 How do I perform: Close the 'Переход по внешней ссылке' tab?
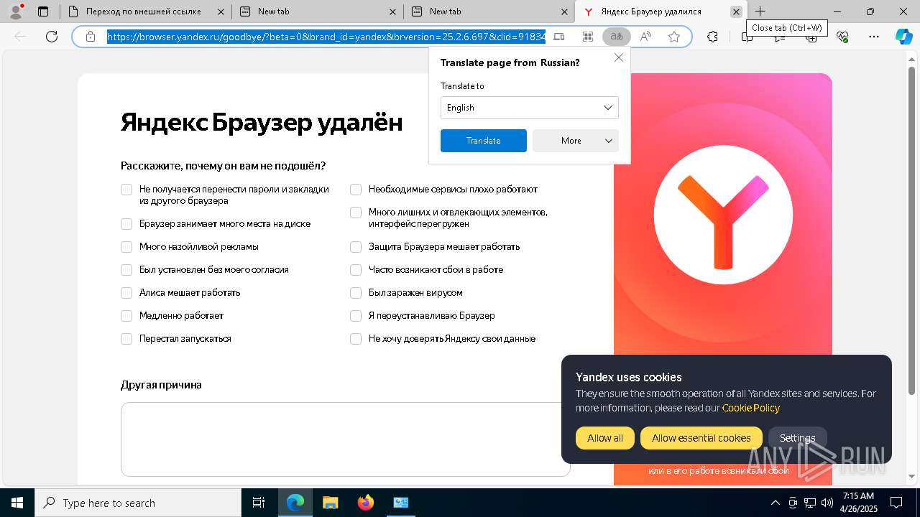pyautogui.click(x=221, y=11)
